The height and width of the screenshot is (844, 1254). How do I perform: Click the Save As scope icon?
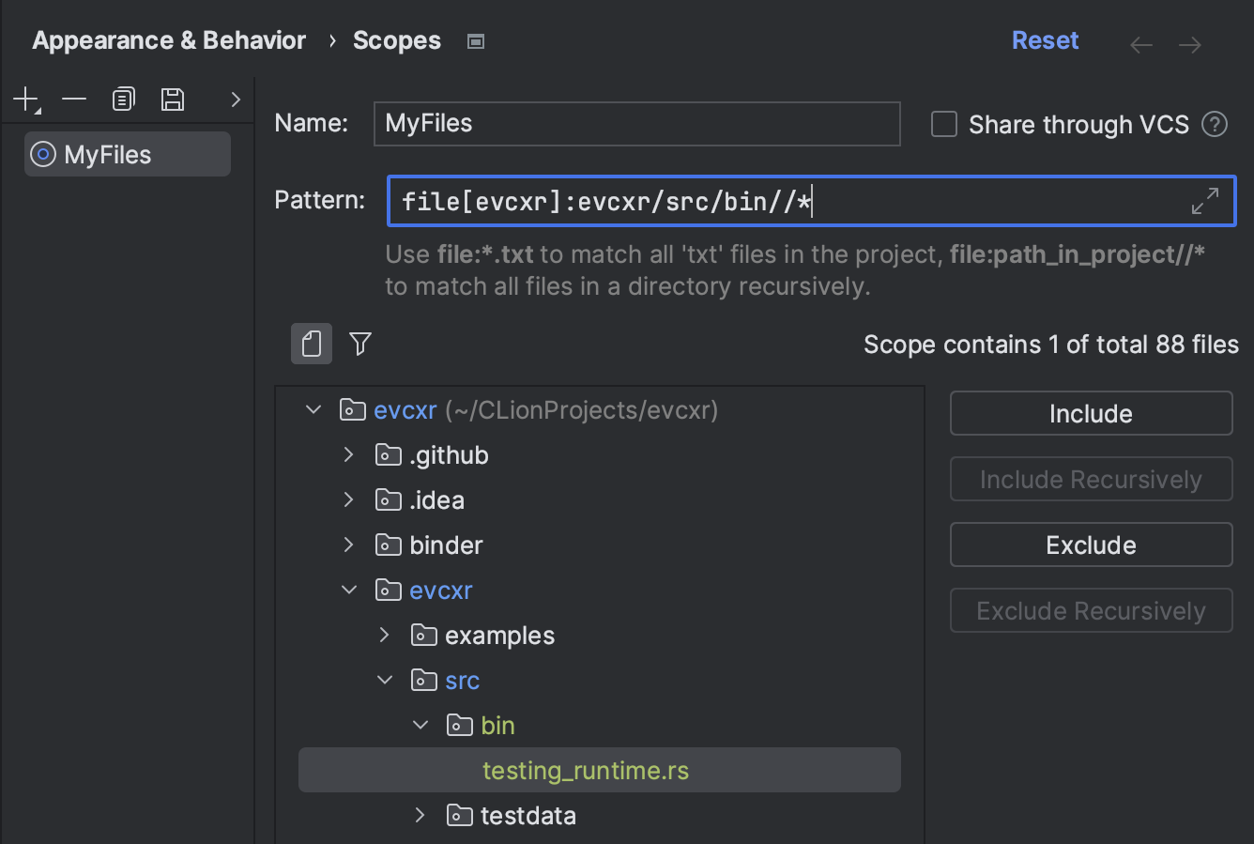click(173, 99)
